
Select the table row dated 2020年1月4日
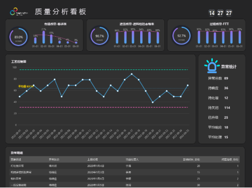[x=125, y=166]
